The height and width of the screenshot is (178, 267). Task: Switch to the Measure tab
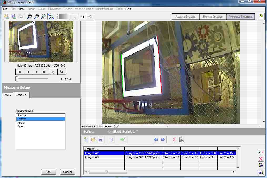click(x=21, y=95)
